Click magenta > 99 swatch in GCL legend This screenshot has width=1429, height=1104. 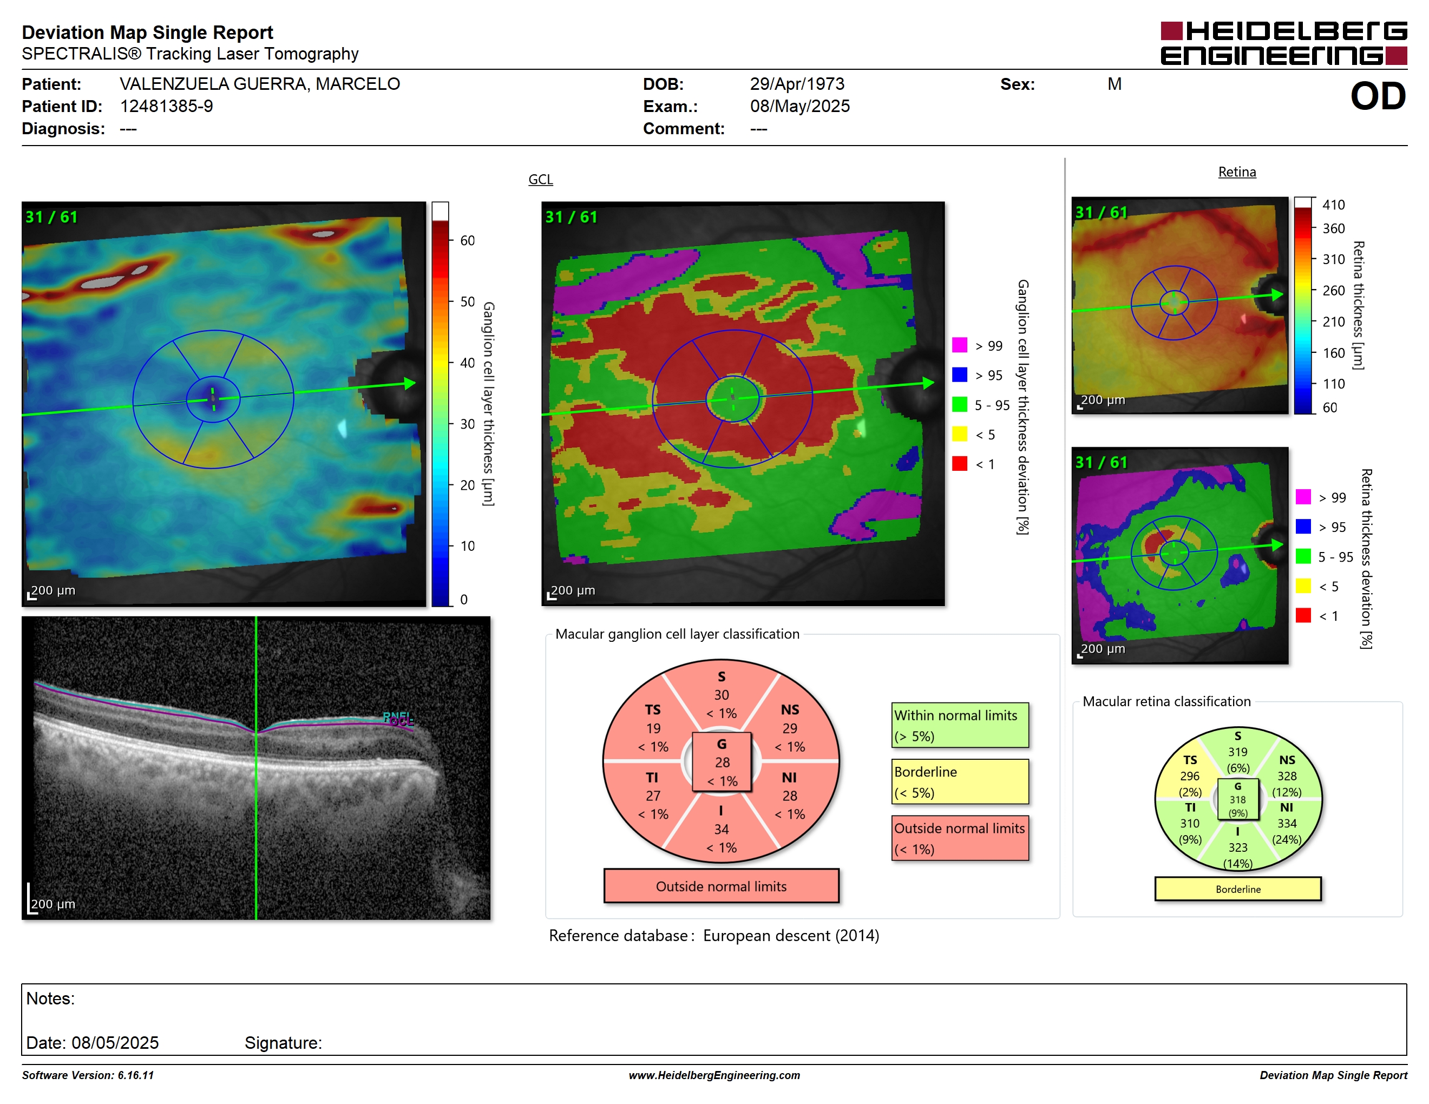pos(959,345)
